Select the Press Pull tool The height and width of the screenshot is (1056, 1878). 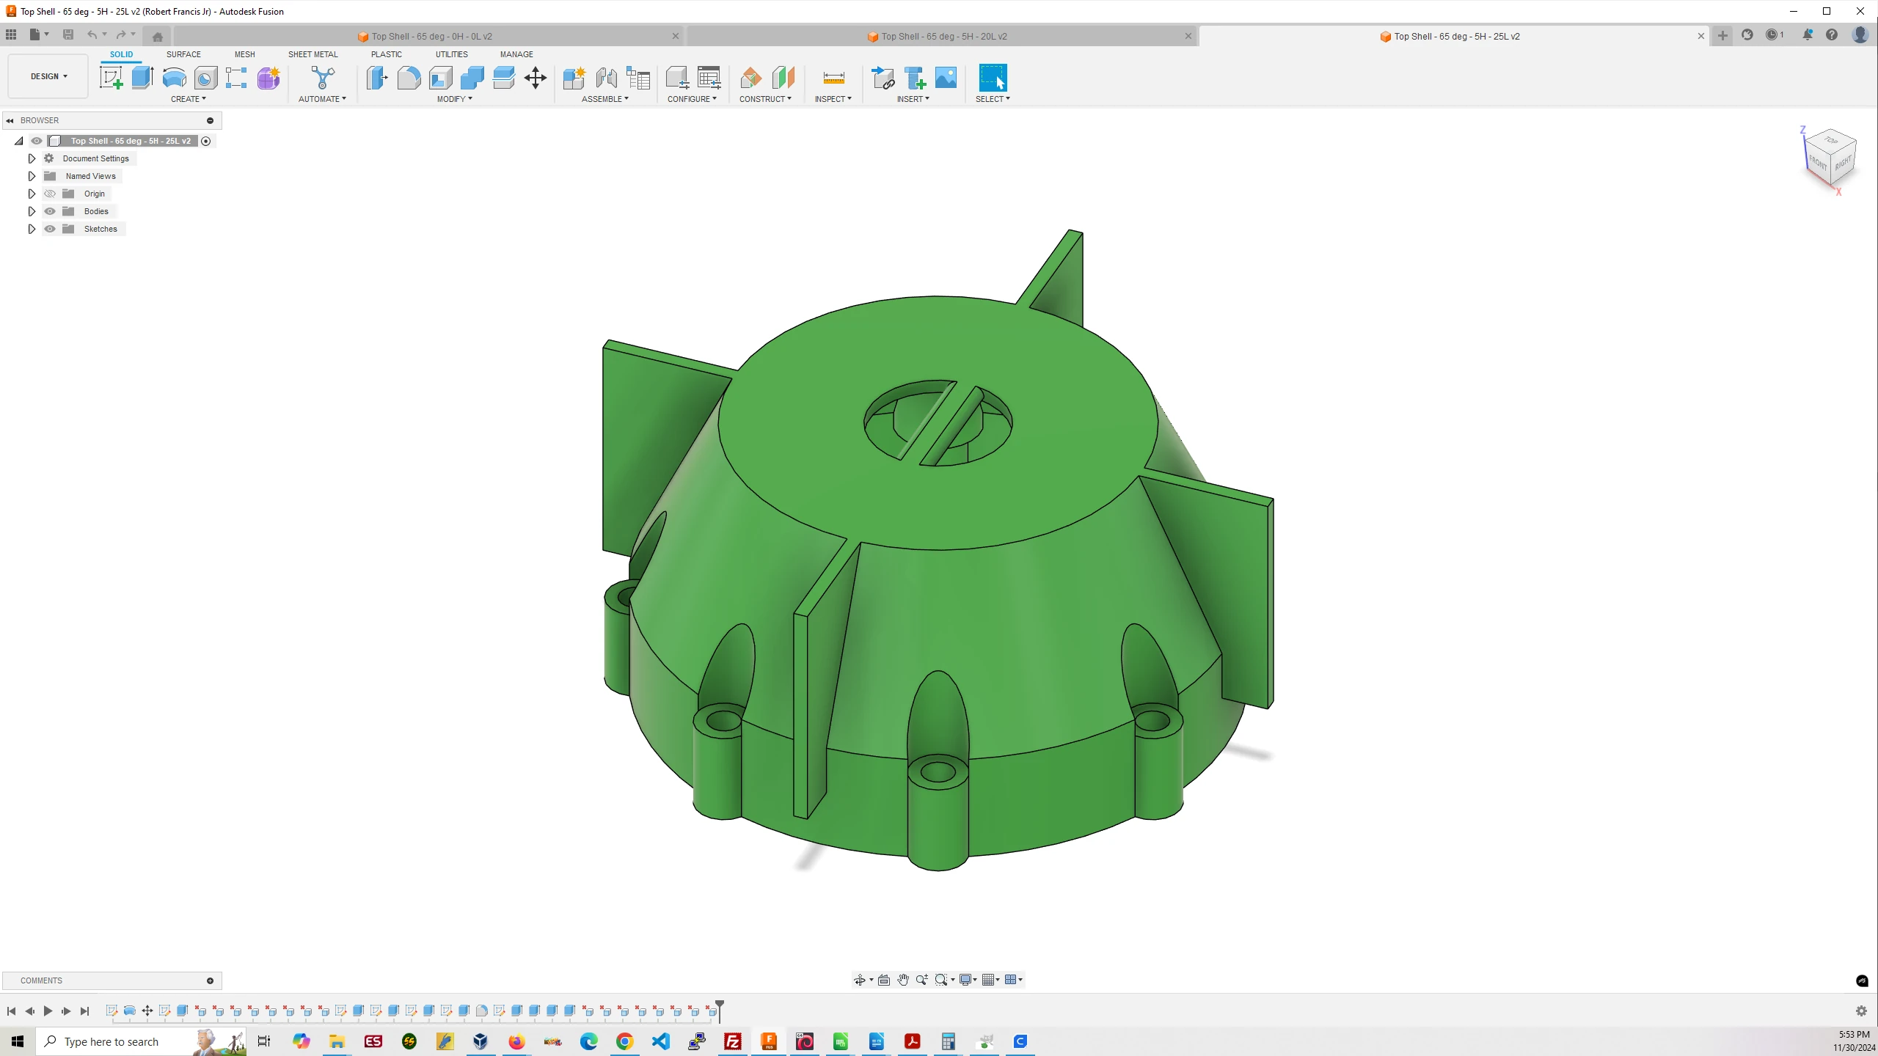pyautogui.click(x=377, y=78)
